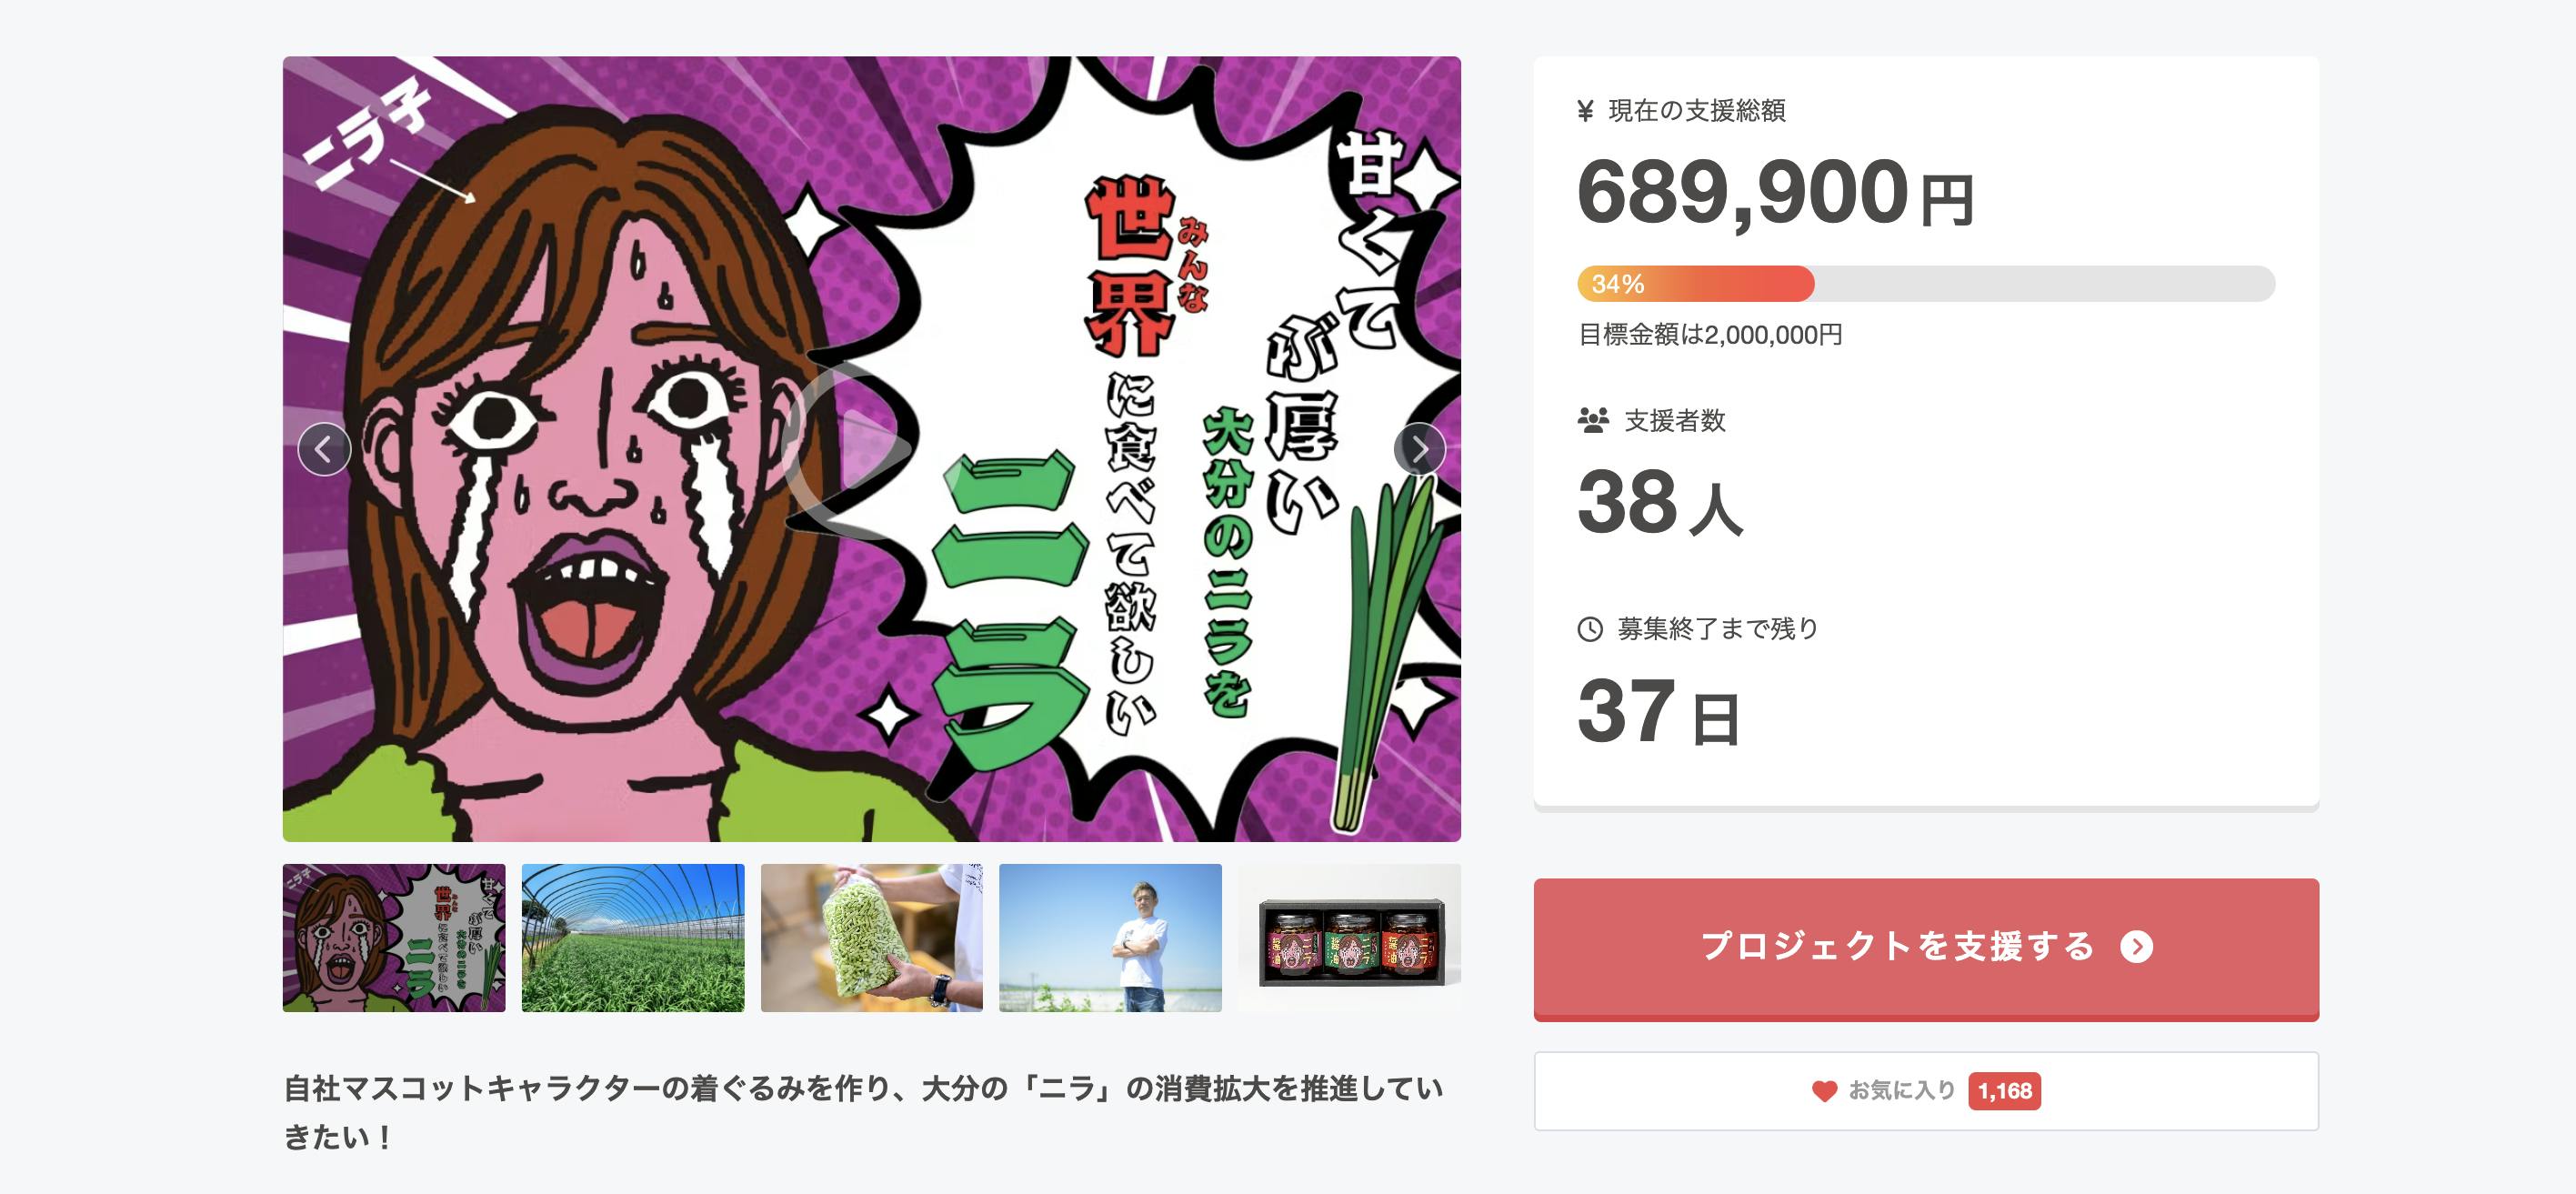Click the 1,168 favorites count badge
This screenshot has height=1194, width=2576.
click(x=2004, y=1091)
